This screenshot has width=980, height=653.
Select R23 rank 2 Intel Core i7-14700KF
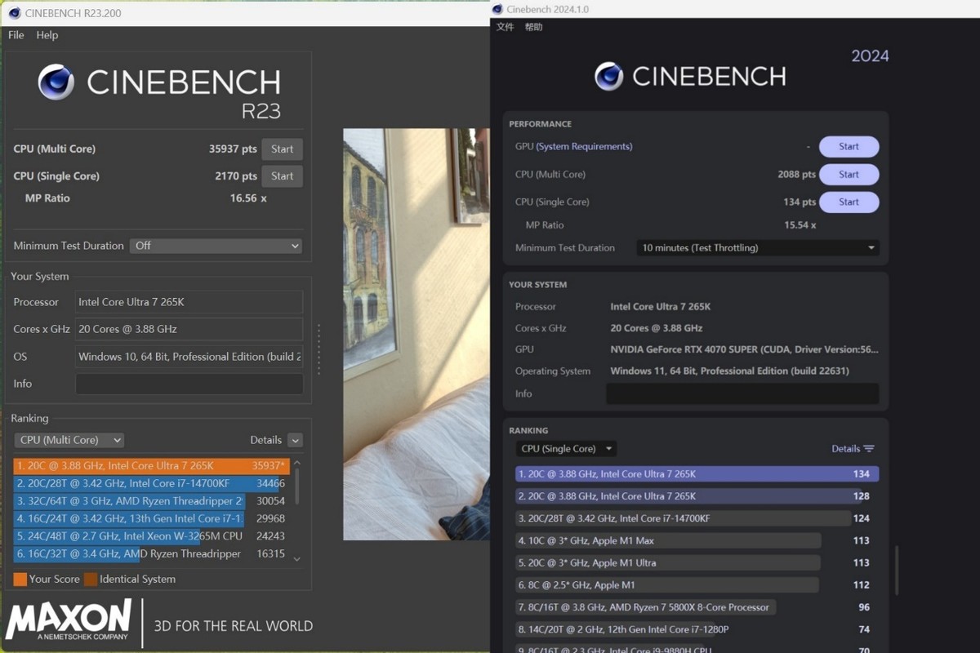point(151,484)
